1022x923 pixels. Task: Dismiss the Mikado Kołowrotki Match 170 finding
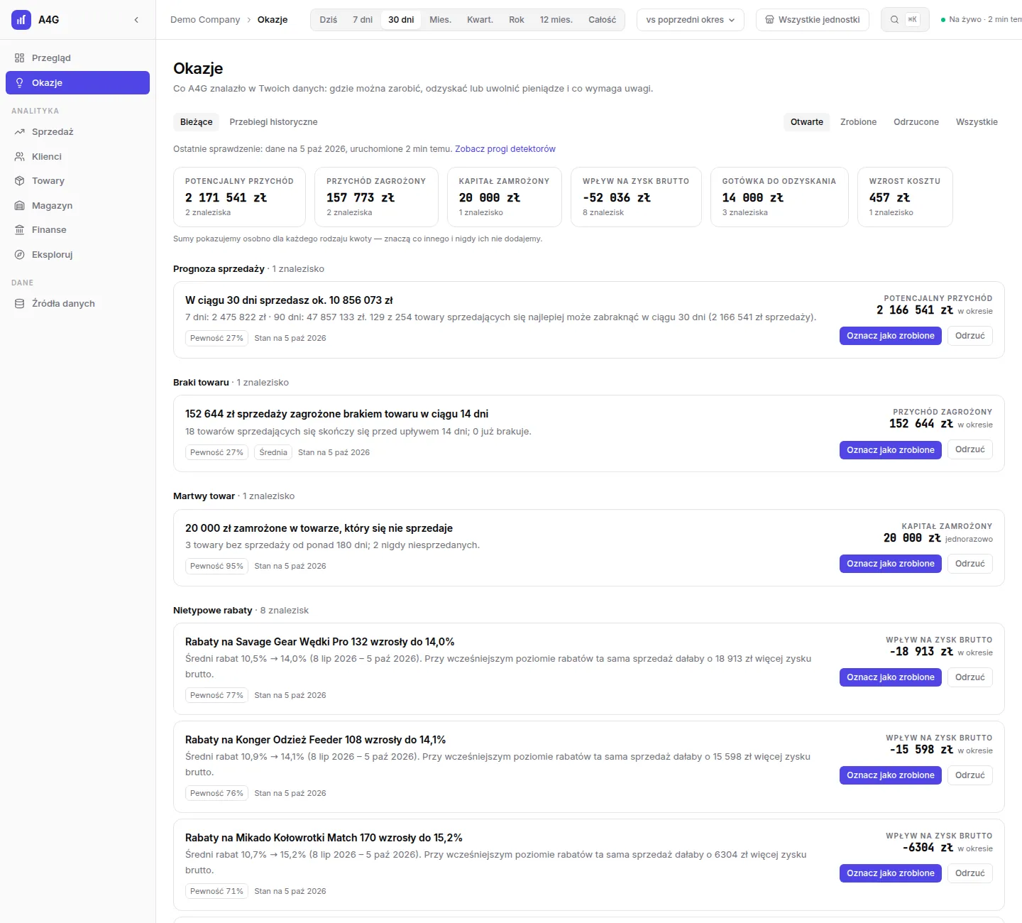[969, 873]
